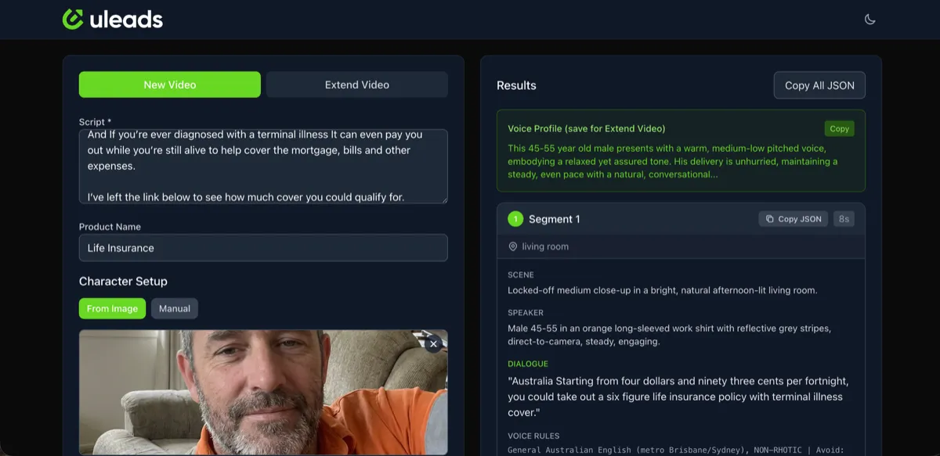Click the copy icon inside Copy JSON
Viewport: 940px width, 456px height.
pos(770,219)
